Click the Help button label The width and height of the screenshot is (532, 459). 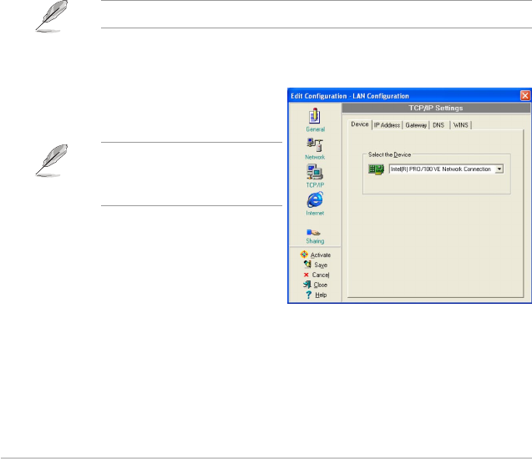(x=321, y=295)
